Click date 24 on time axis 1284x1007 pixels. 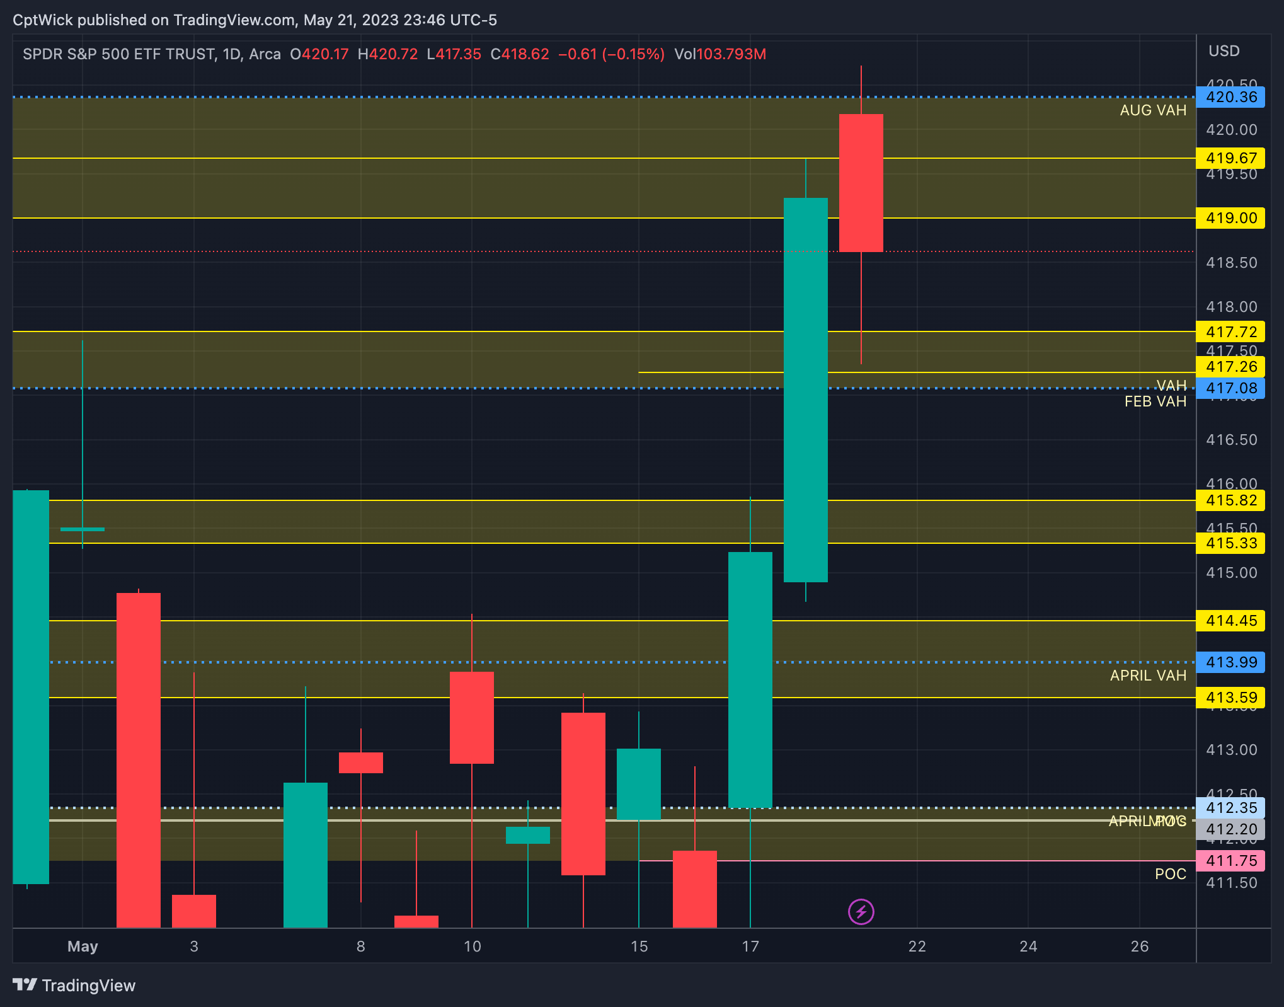pyautogui.click(x=1028, y=947)
